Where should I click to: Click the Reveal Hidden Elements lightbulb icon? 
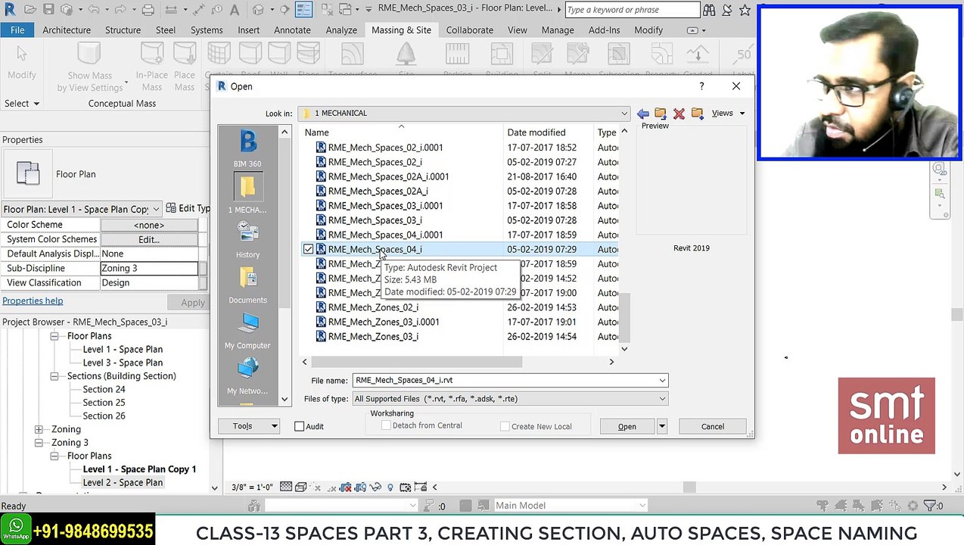click(x=390, y=487)
